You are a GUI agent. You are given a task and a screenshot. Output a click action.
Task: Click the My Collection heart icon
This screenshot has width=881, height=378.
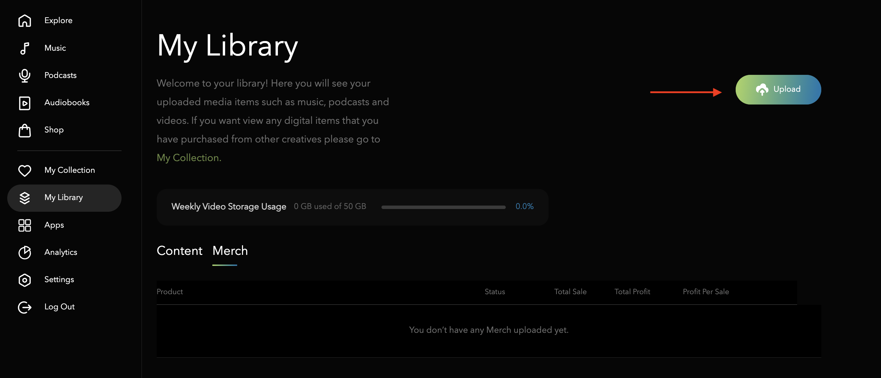(25, 170)
